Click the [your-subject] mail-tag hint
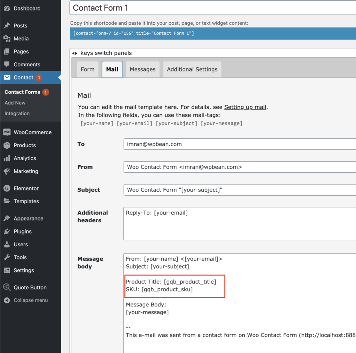 pyautogui.click(x=177, y=123)
